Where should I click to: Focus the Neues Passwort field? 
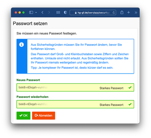pyautogui.click(x=75, y=87)
